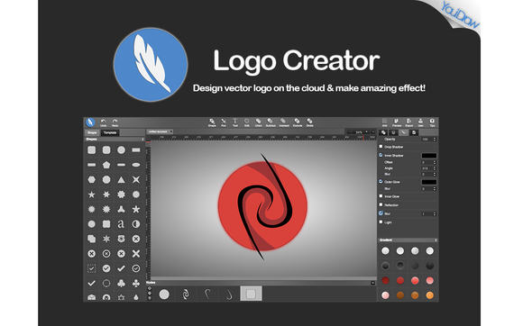This screenshot has width=523, height=326.
Task: Adjust the Blur effect value stepper
Action: (435, 213)
